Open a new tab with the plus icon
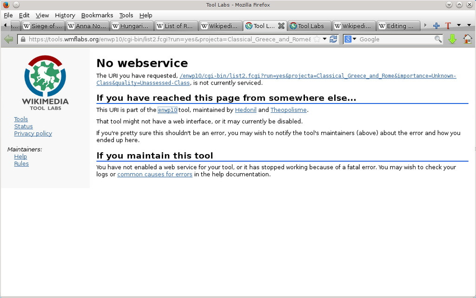 pyautogui.click(x=436, y=26)
